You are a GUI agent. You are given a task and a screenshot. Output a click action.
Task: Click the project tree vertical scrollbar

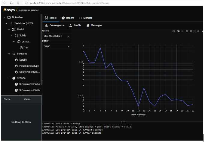[x=41, y=50]
